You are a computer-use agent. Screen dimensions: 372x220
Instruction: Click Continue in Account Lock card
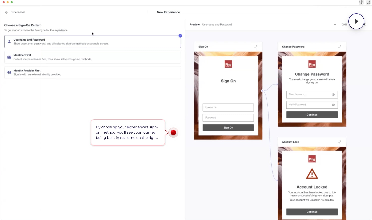click(312, 212)
